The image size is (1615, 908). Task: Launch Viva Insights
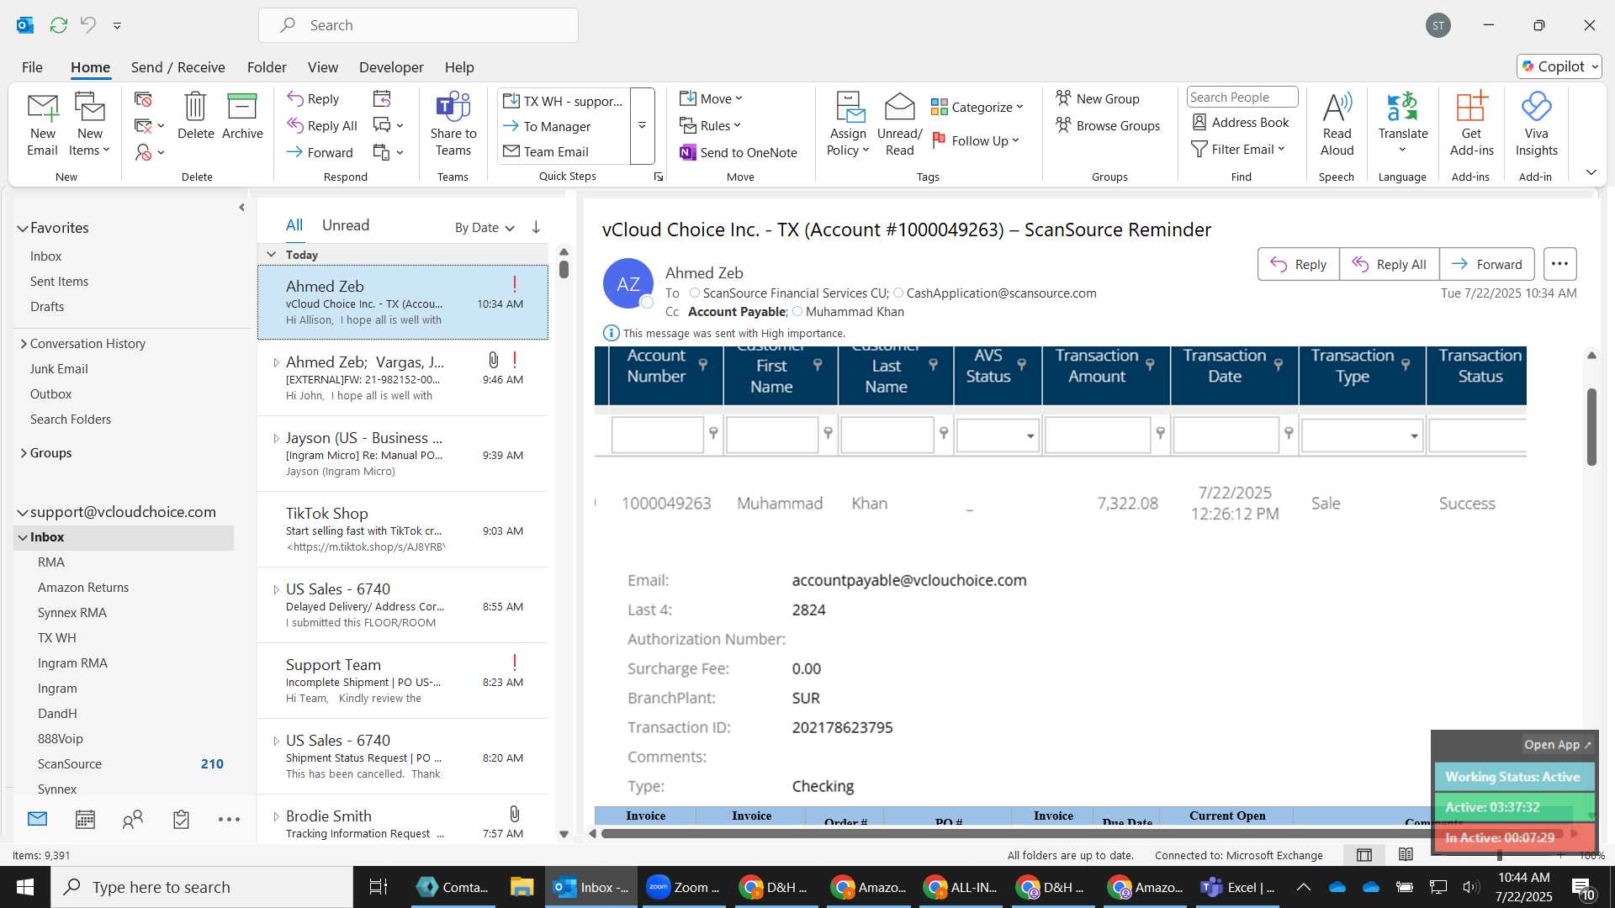(1536, 124)
